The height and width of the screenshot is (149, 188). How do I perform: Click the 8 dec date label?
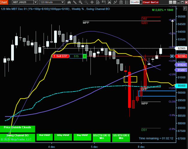coord(141,147)
